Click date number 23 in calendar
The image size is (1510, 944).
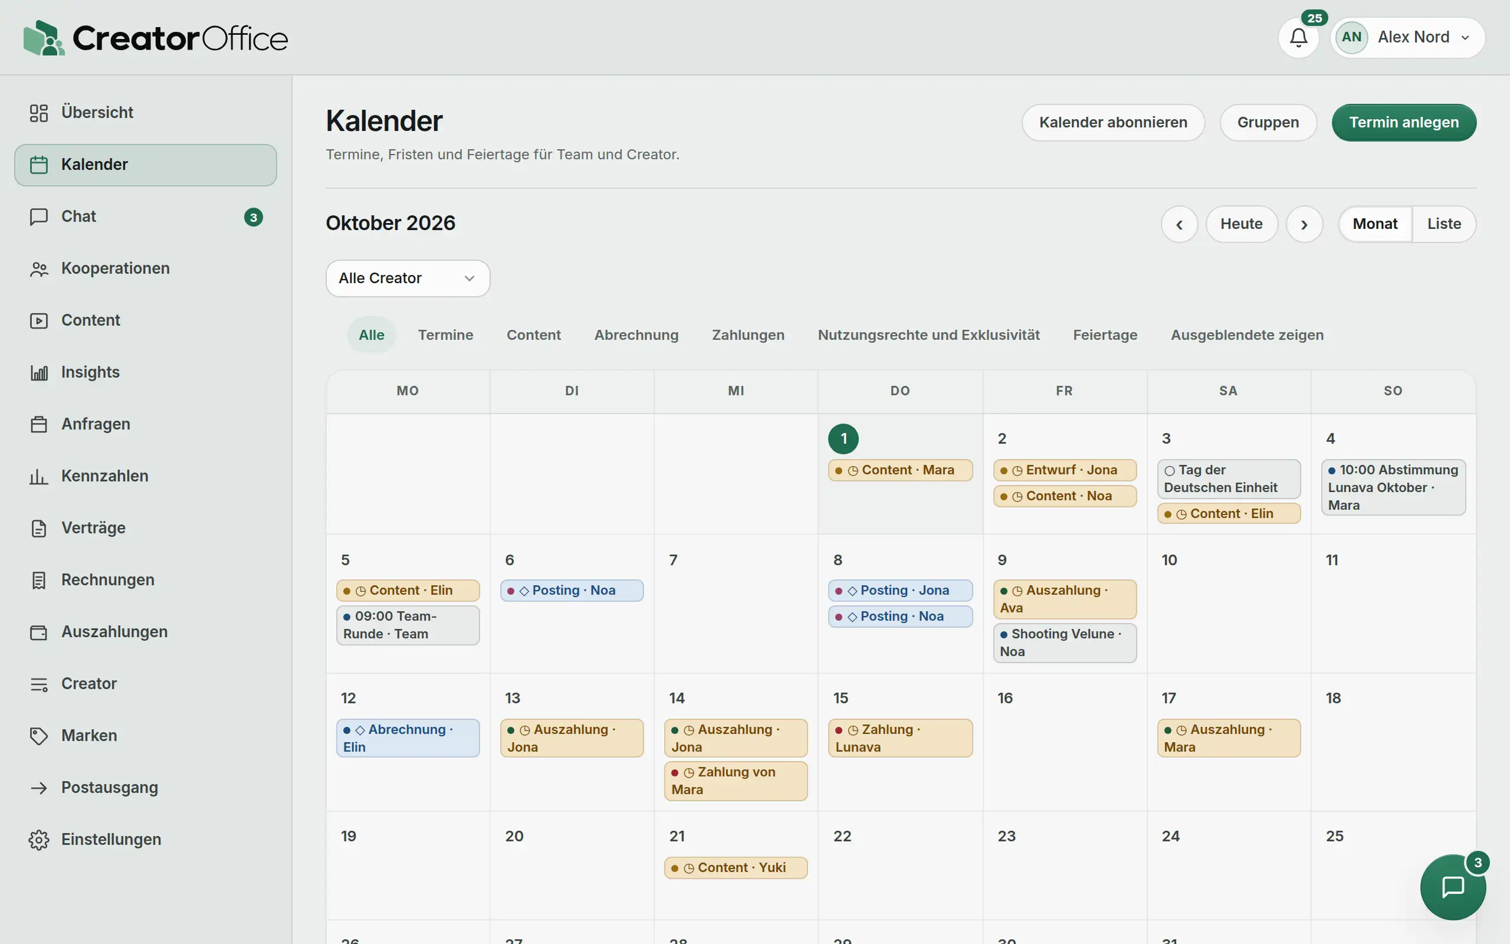[x=1006, y=836]
